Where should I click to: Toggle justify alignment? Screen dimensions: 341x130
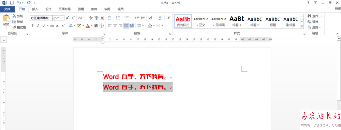pyautogui.click(x=126, y=26)
